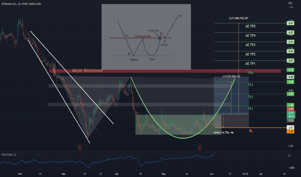Select the 6.41 price label
The width and height of the screenshot is (301, 177).
click(x=290, y=23)
